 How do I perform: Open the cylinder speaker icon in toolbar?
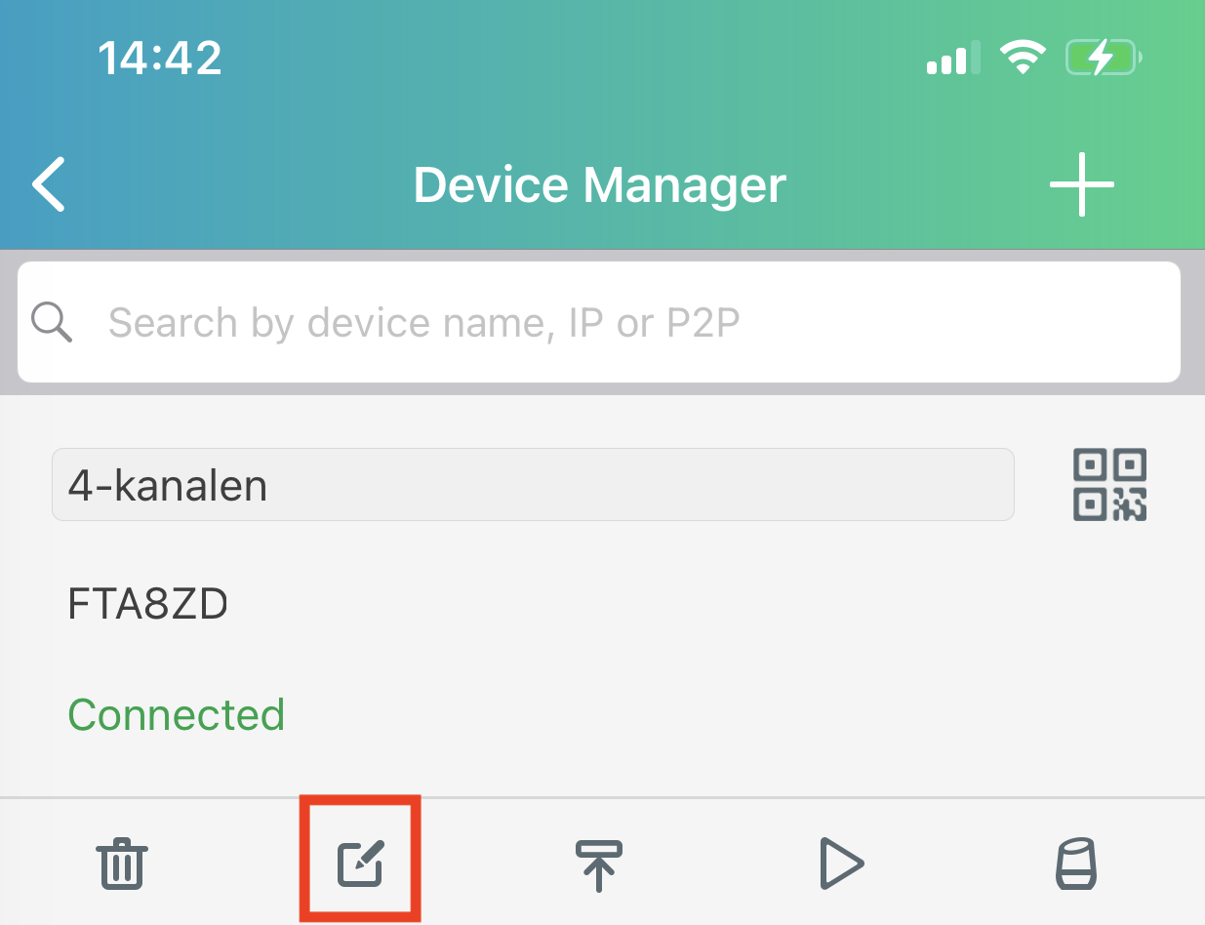1076,864
